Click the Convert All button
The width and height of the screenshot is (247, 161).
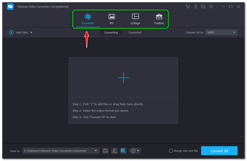219,151
